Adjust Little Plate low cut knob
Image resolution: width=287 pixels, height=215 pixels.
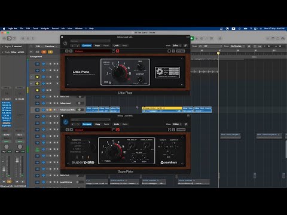[141, 80]
